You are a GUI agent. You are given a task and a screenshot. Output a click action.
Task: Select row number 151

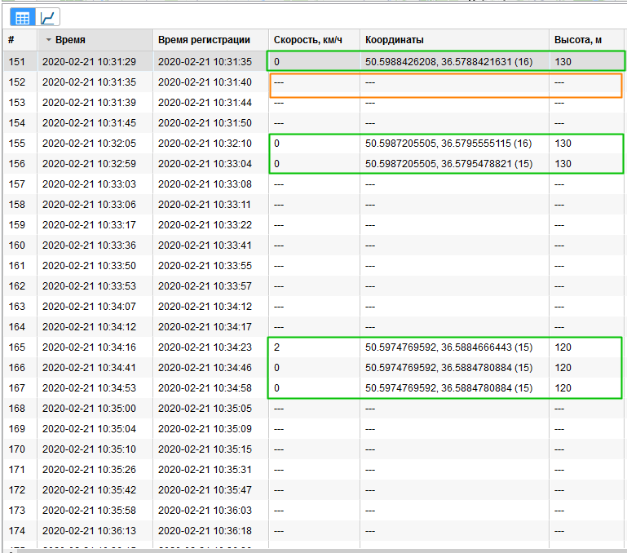coord(17,61)
